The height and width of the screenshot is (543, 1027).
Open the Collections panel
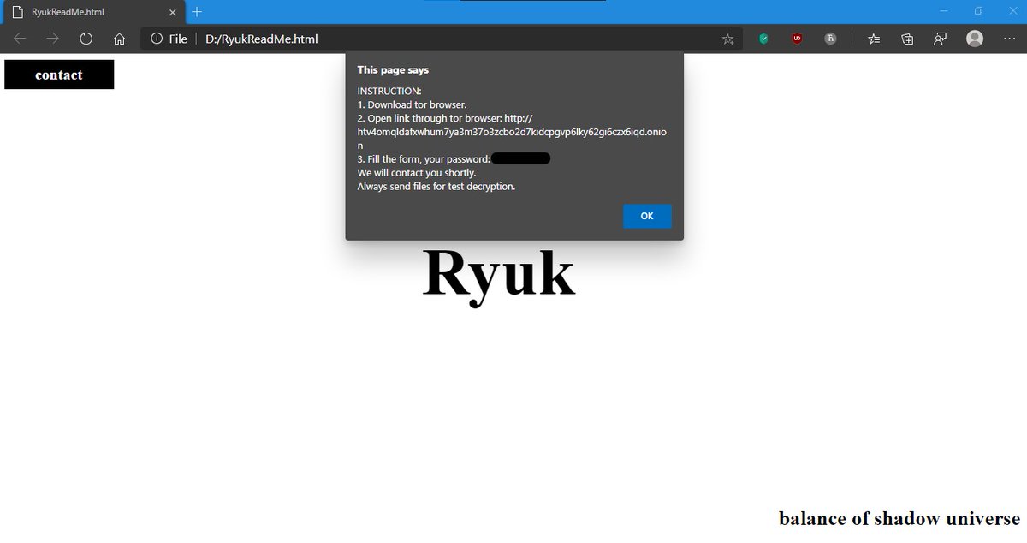pyautogui.click(x=907, y=39)
